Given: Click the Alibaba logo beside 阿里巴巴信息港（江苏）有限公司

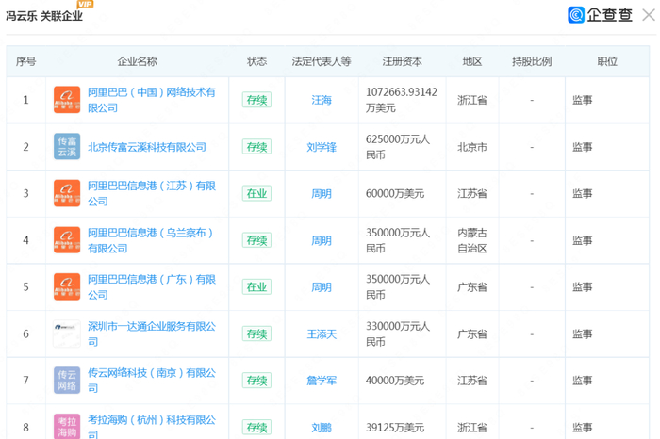Looking at the screenshot, I should (x=67, y=193).
